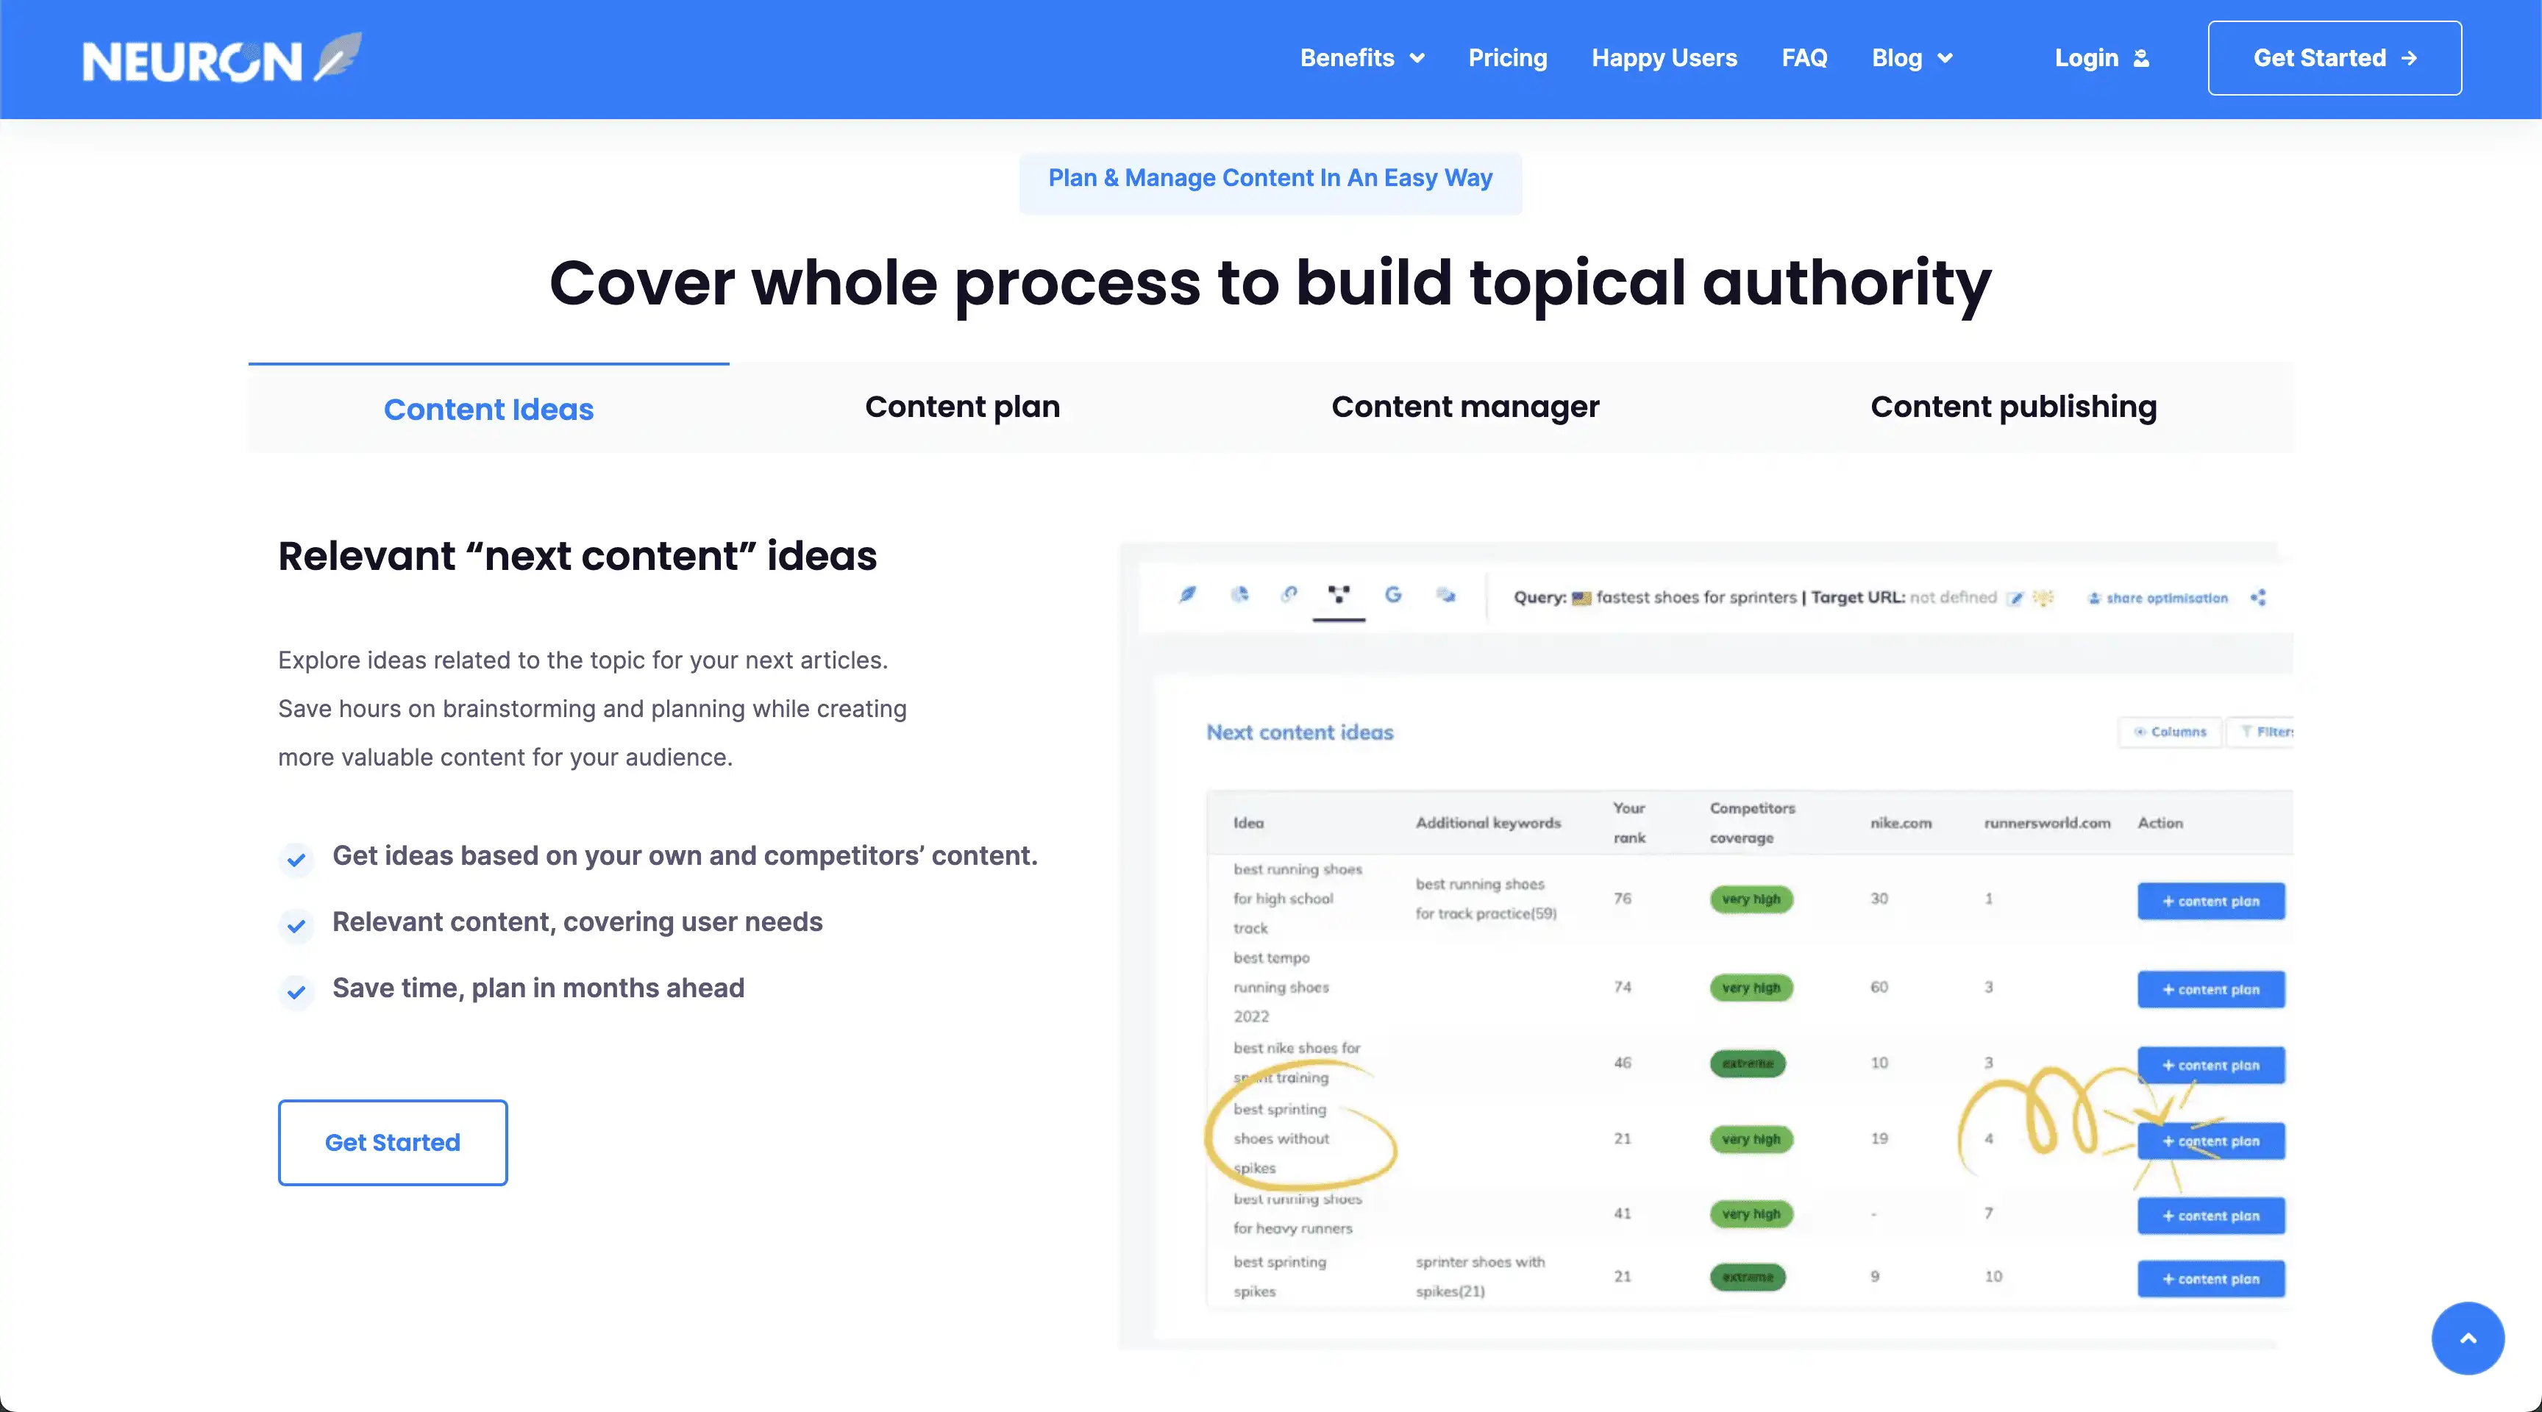Click Get Started button below the checklist

(x=393, y=1143)
